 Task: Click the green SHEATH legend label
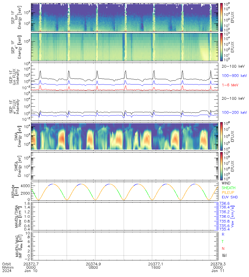click(228, 188)
